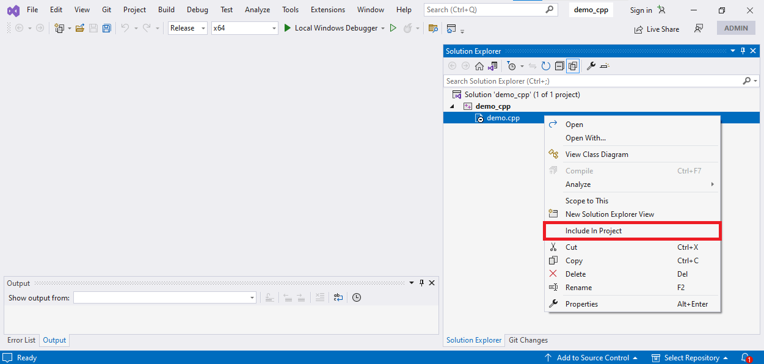Click the search magnifier icon in title bar

tap(550, 9)
